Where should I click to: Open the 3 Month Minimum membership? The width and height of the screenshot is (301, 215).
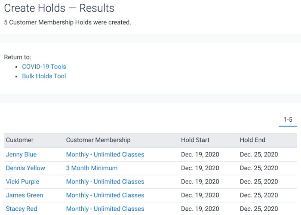click(92, 168)
